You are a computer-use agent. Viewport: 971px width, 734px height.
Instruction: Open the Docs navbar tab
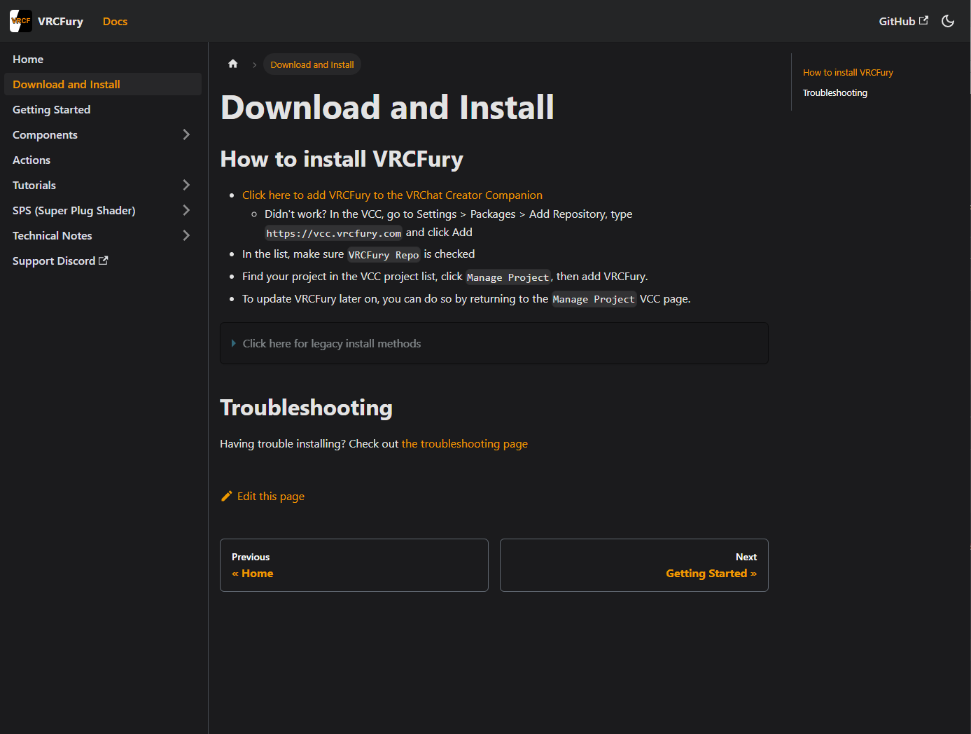click(115, 21)
